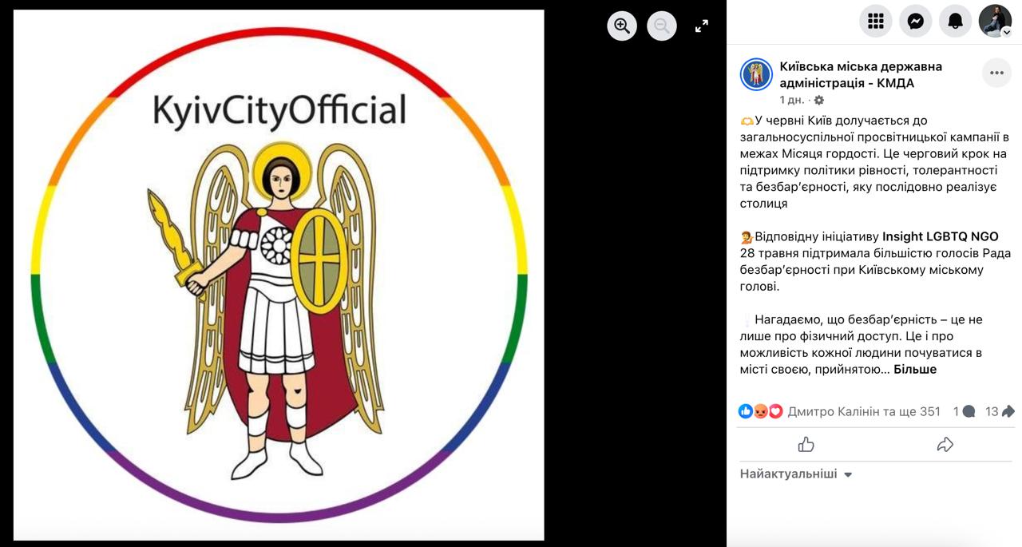
Task: Click the zoom out magnifier icon
Action: [x=662, y=26]
